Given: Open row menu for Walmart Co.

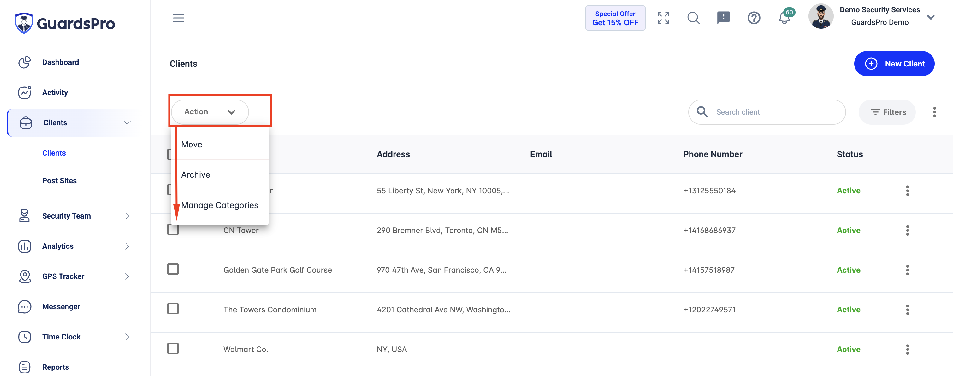Looking at the screenshot, I should [x=907, y=350].
